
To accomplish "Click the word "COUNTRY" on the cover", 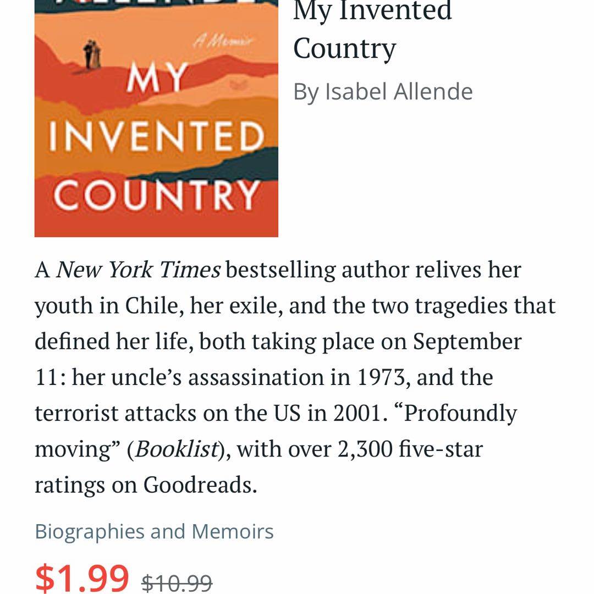I will pos(156,194).
